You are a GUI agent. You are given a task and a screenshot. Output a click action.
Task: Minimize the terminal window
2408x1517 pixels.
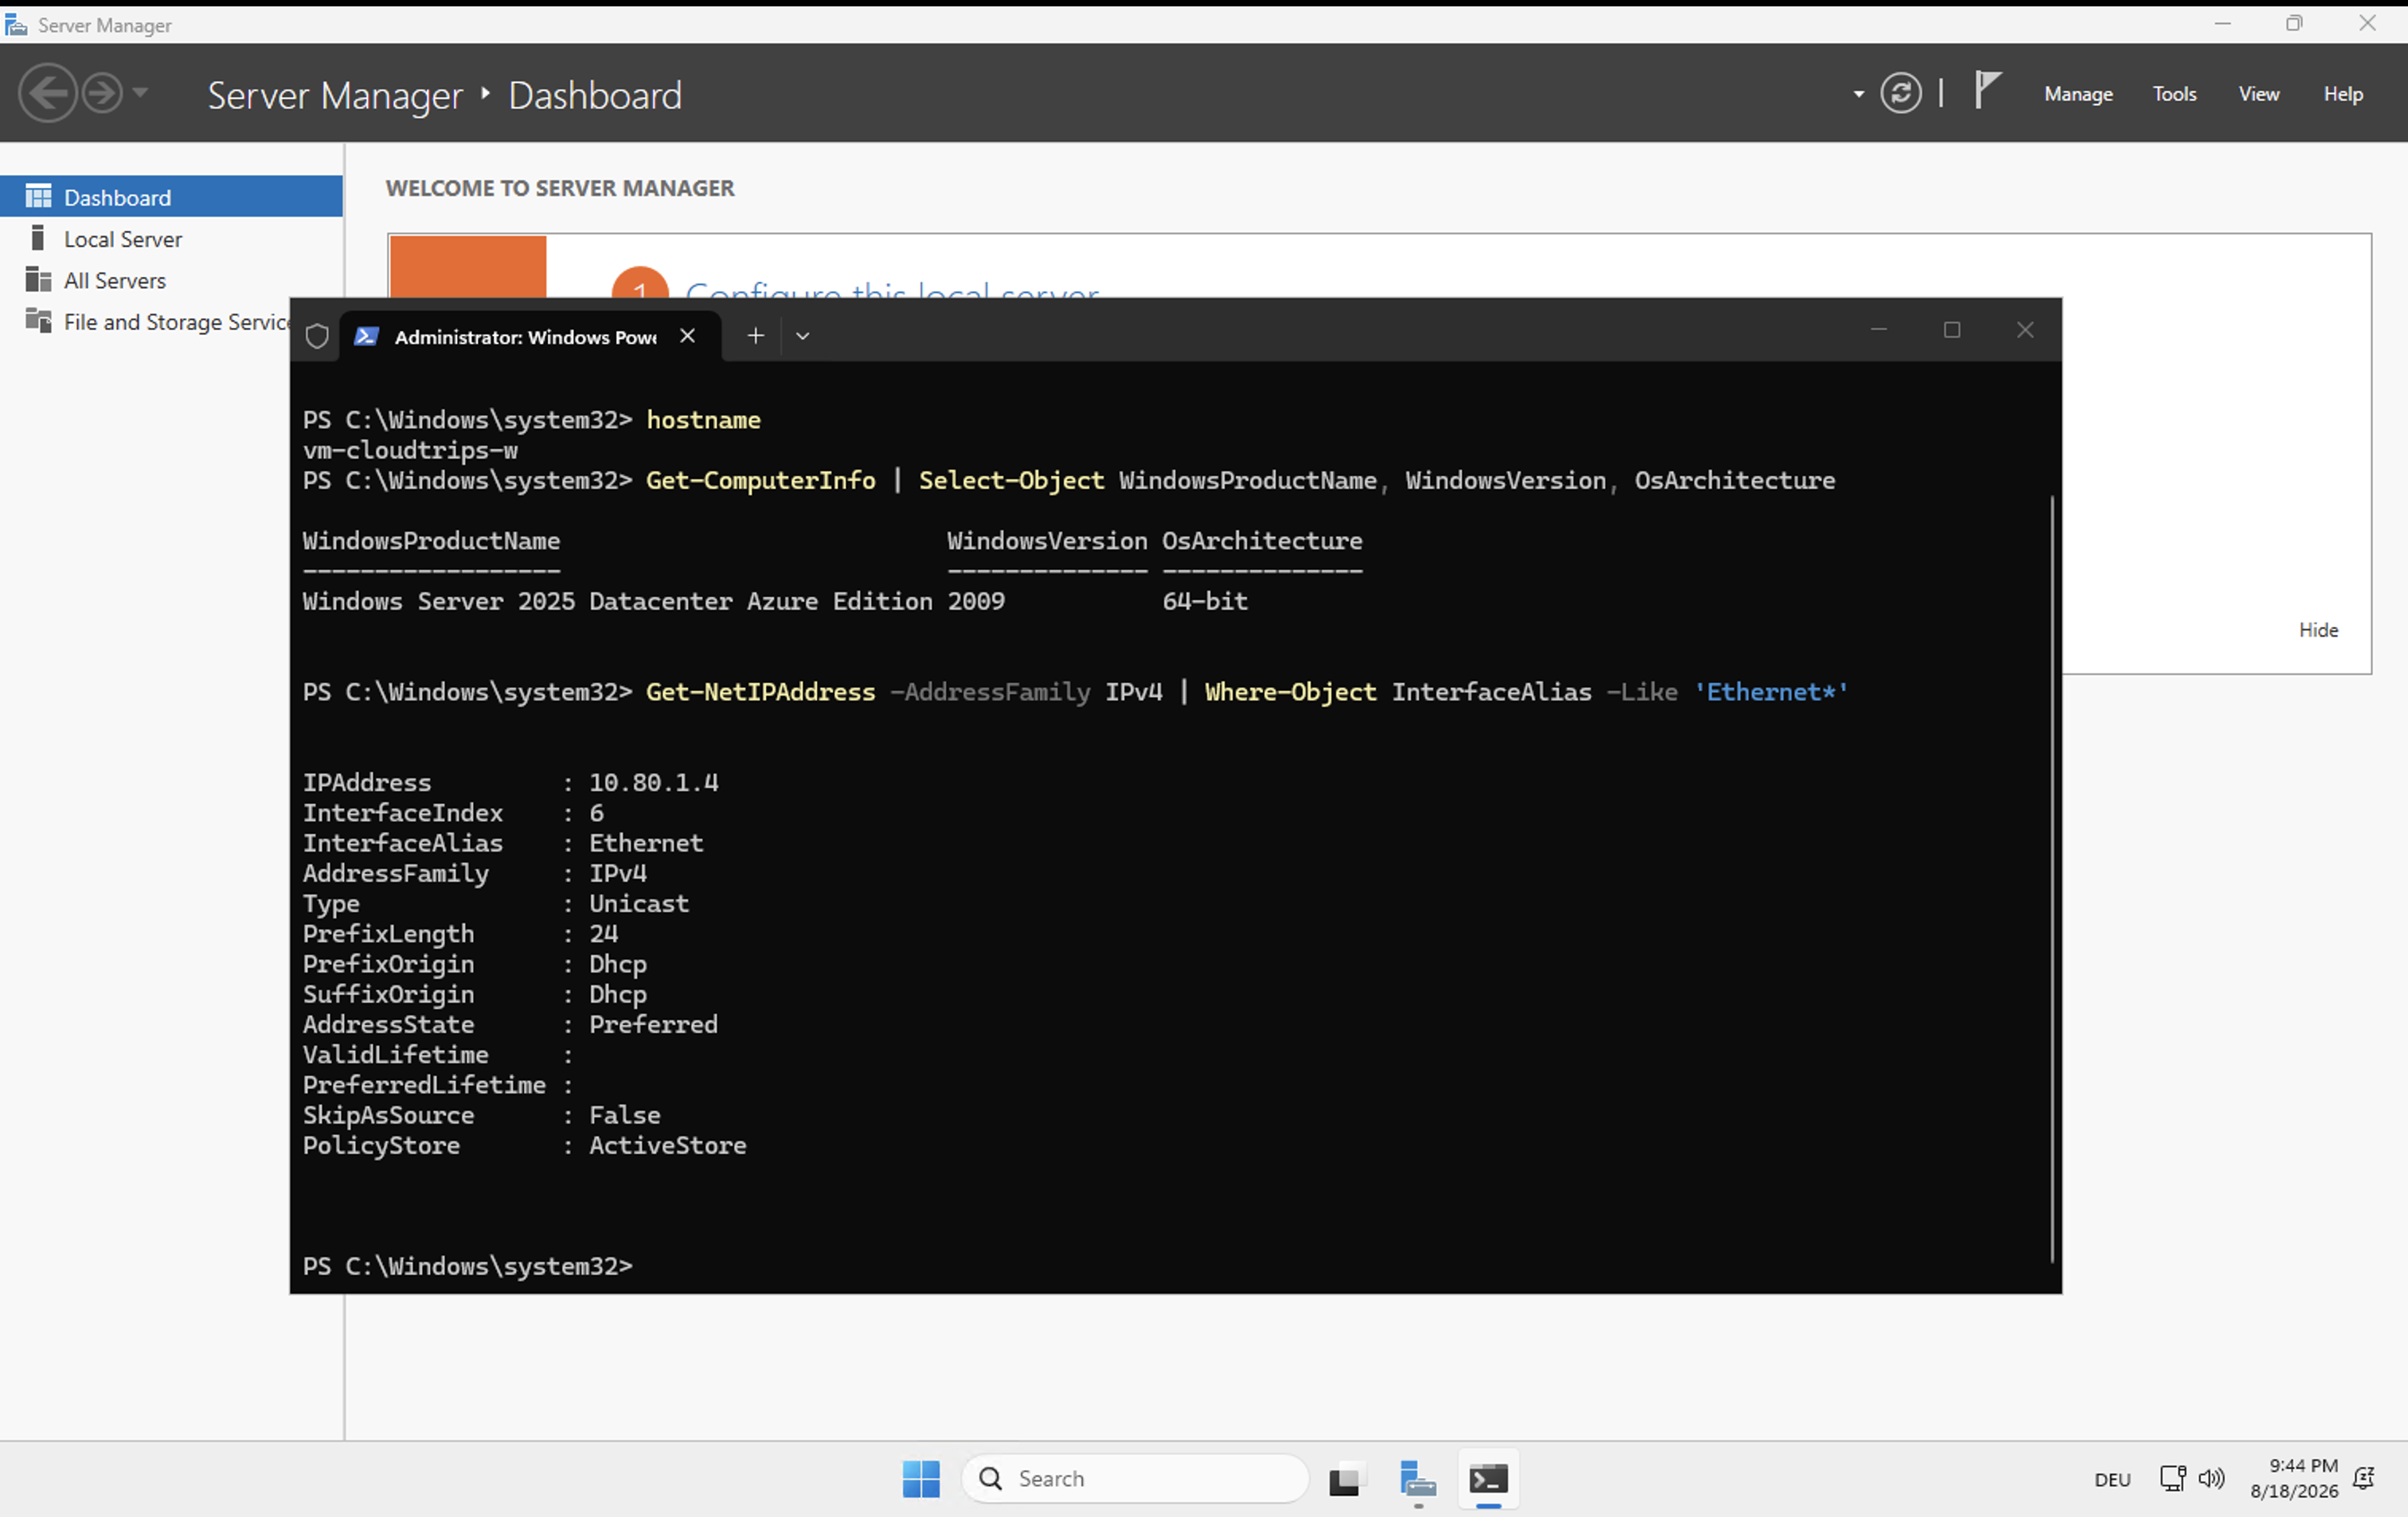click(x=1878, y=330)
